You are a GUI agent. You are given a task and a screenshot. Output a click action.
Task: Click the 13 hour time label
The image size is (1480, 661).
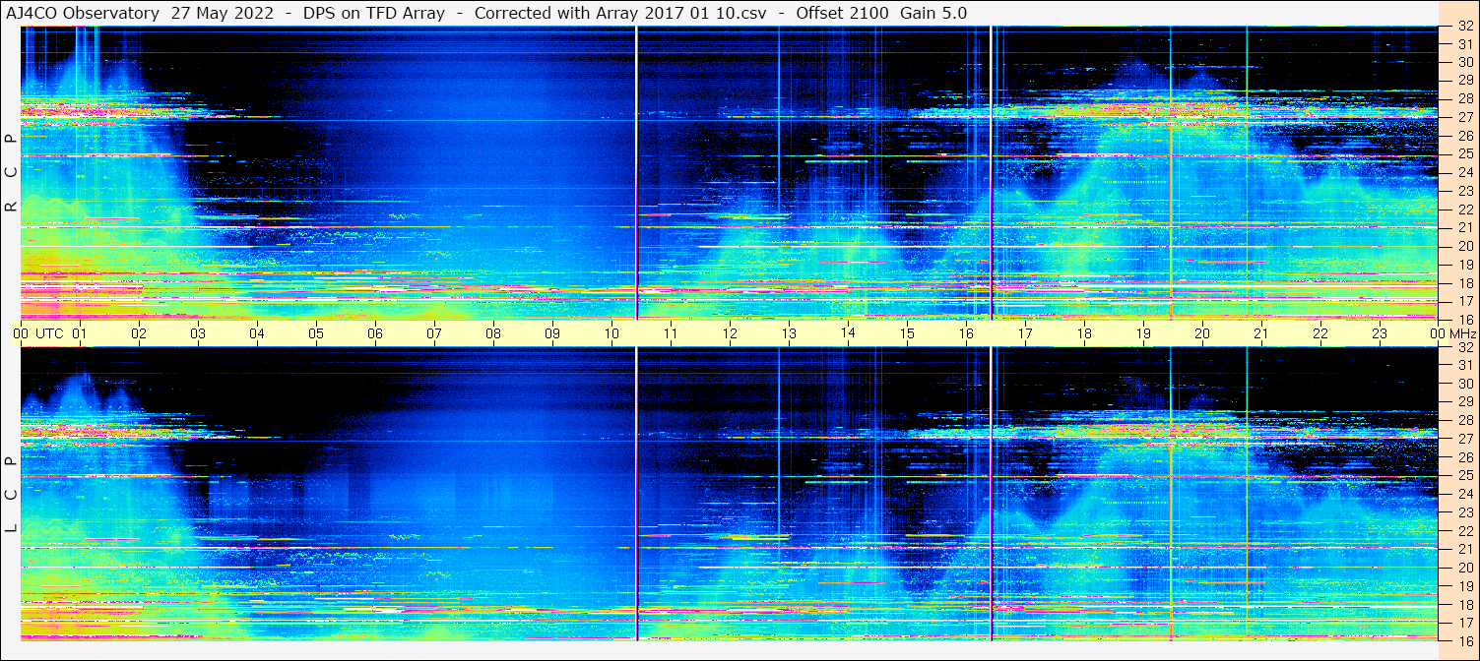pyautogui.click(x=789, y=333)
